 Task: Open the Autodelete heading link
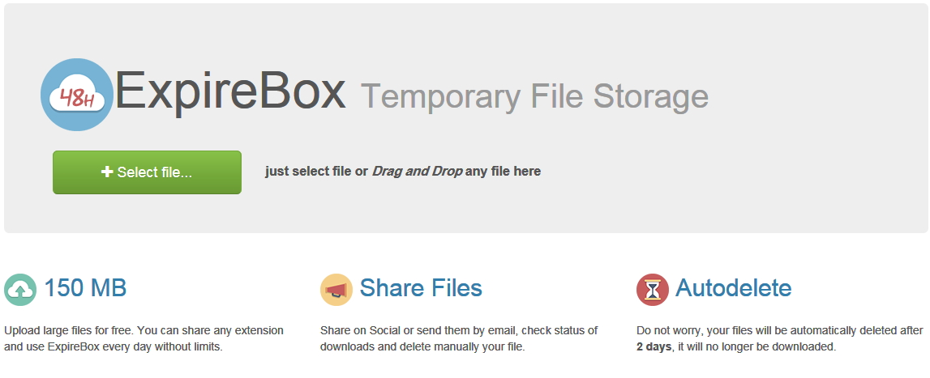pyautogui.click(x=733, y=288)
